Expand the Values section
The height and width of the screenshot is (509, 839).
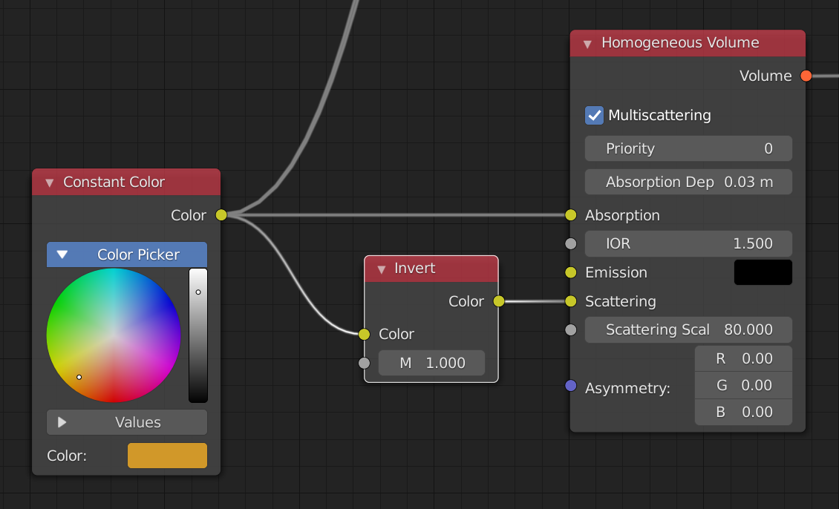62,422
